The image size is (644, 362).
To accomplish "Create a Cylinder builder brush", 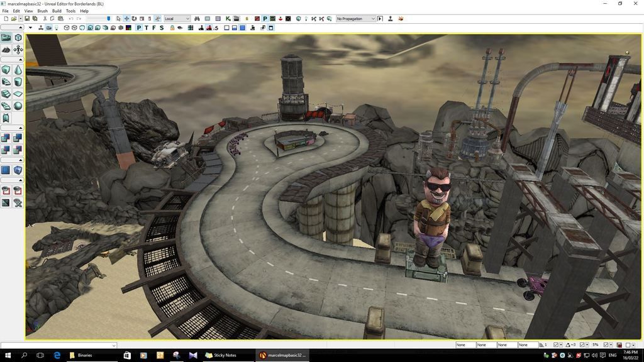I will coord(18,82).
